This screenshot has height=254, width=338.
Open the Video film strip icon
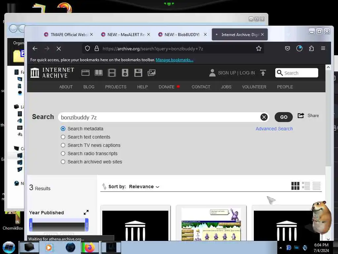pyautogui.click(x=112, y=73)
